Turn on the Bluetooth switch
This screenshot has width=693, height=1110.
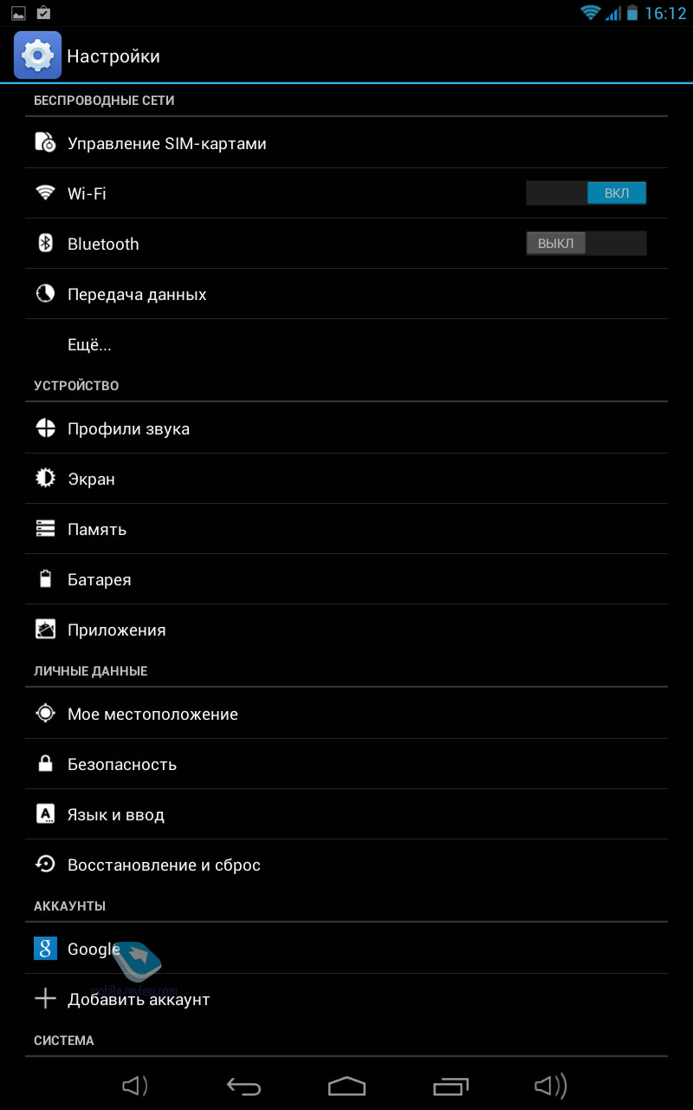pyautogui.click(x=586, y=243)
